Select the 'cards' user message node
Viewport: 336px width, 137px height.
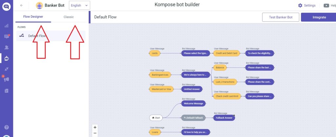[x=155, y=53]
